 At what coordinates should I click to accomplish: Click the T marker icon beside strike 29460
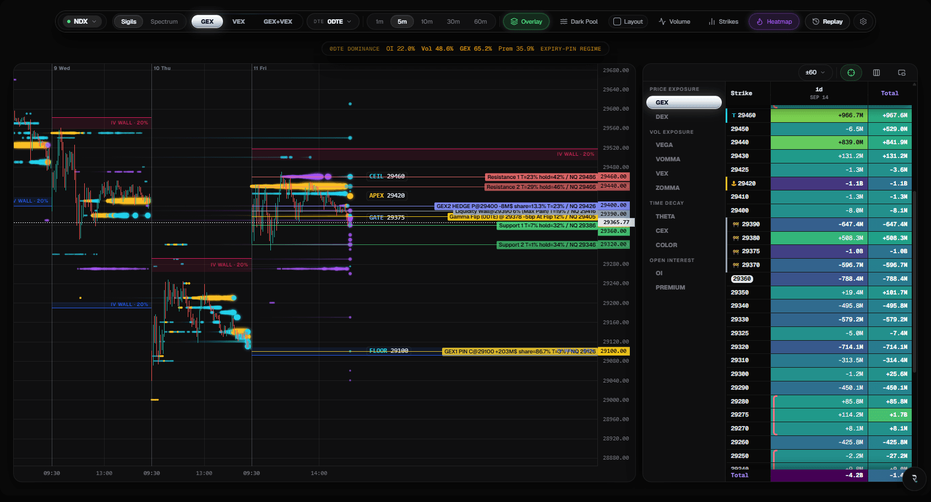click(x=734, y=116)
